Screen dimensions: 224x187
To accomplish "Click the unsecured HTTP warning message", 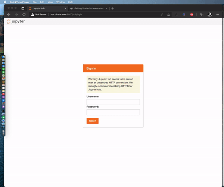I will coord(113,84).
